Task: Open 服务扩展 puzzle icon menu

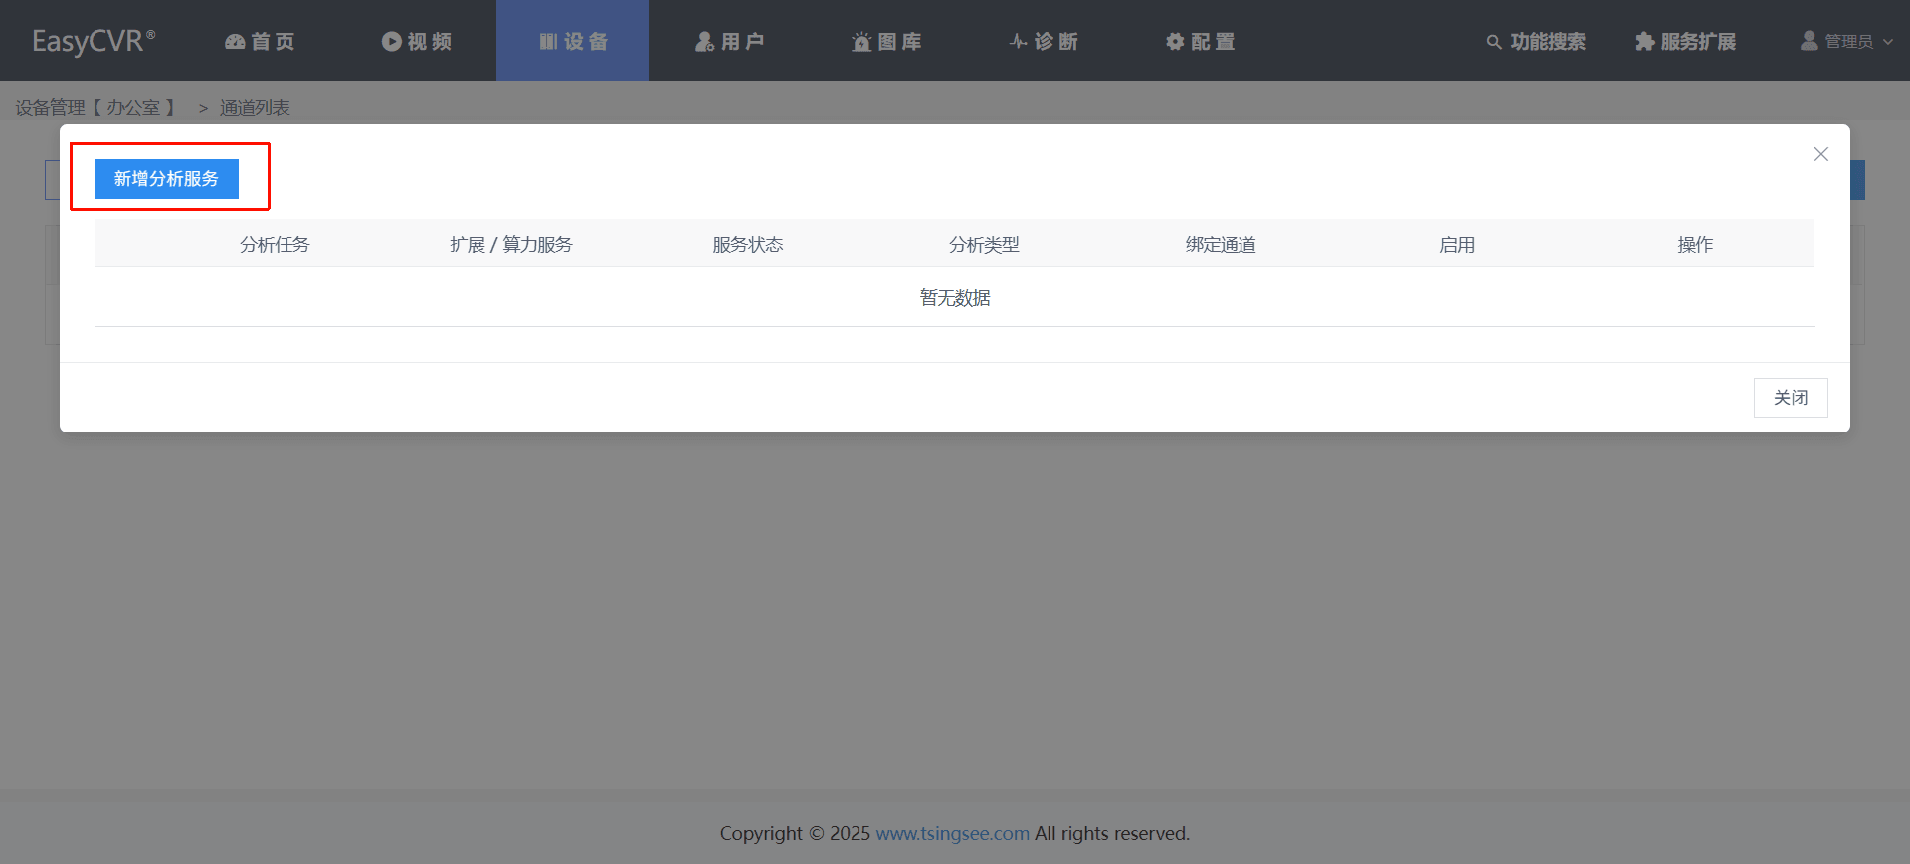Action: coord(1686,42)
